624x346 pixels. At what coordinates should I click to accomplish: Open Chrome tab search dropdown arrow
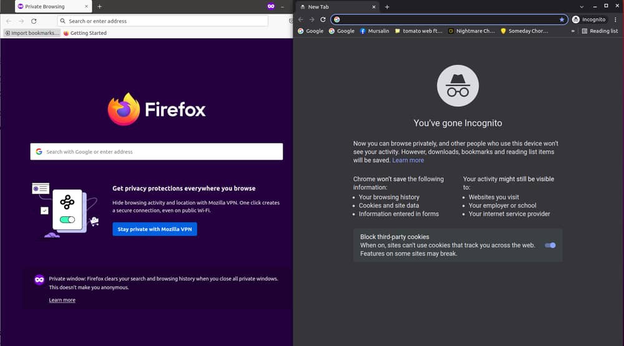[582, 7]
